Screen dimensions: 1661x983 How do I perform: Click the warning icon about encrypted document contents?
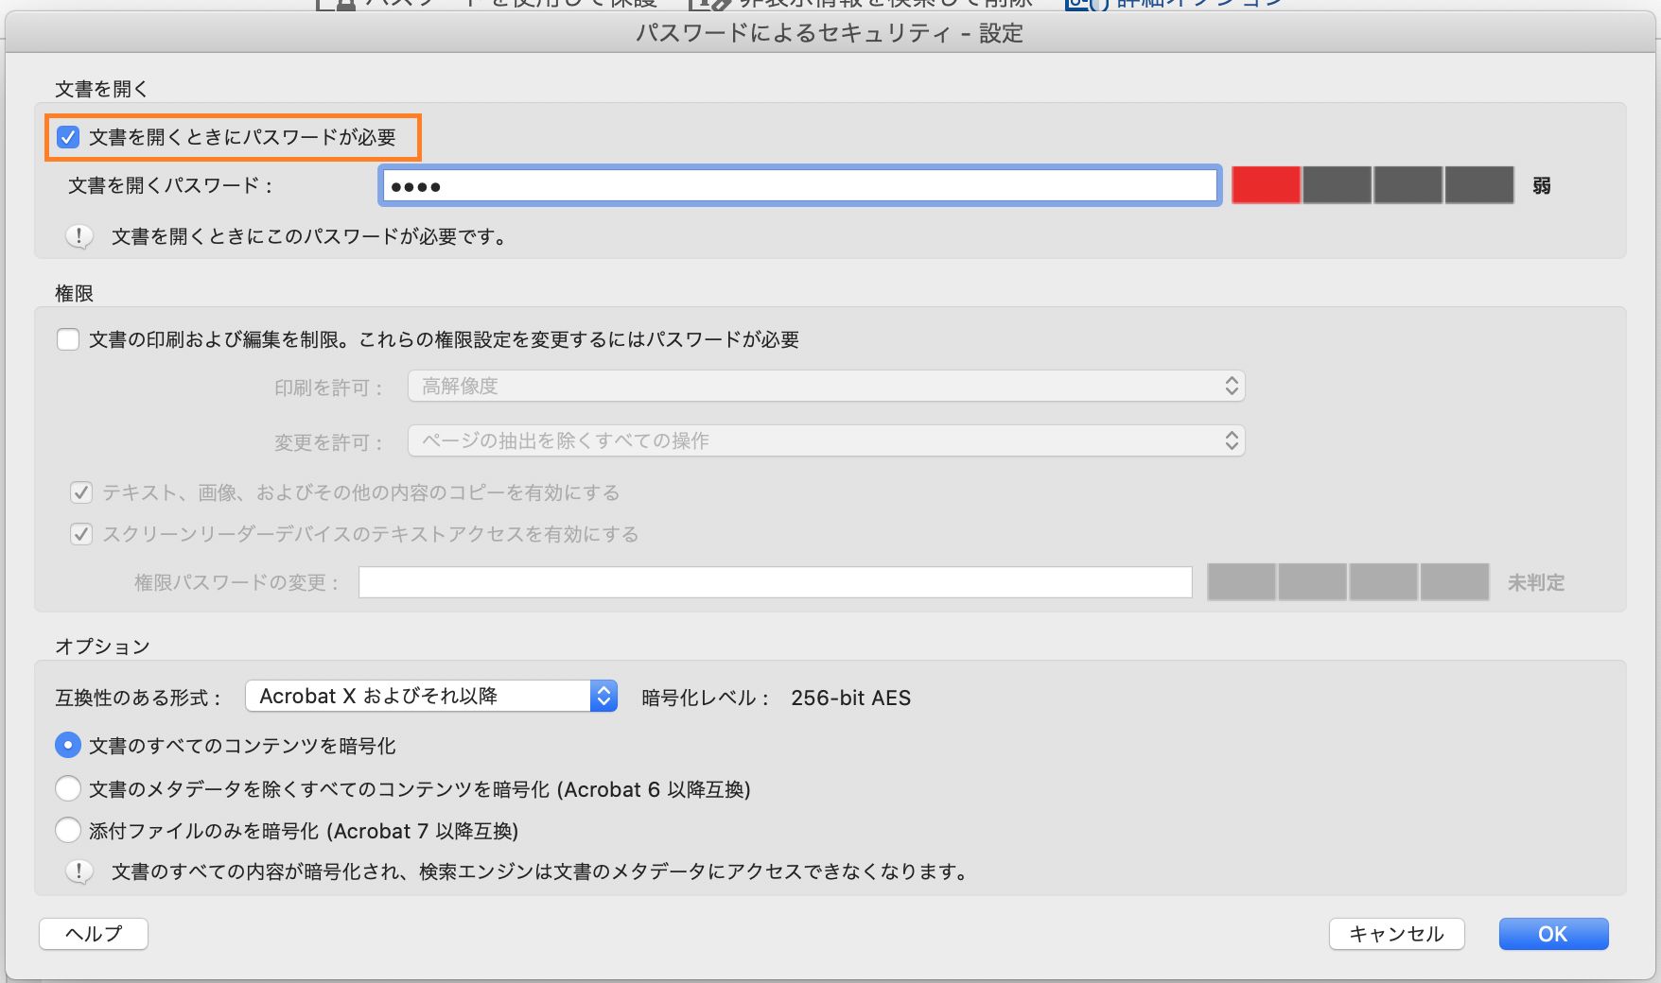[80, 871]
